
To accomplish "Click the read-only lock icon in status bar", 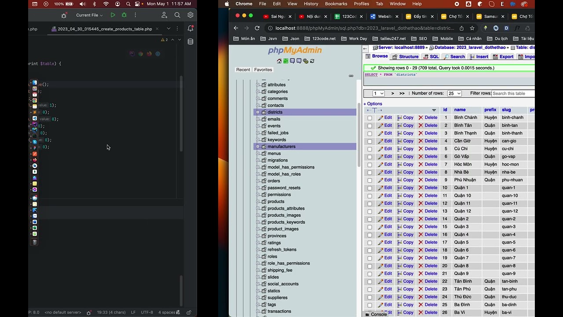I will pos(189,312).
